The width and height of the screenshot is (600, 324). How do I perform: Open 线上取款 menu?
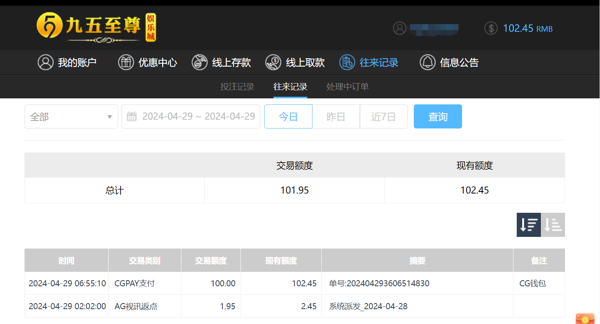tap(305, 62)
